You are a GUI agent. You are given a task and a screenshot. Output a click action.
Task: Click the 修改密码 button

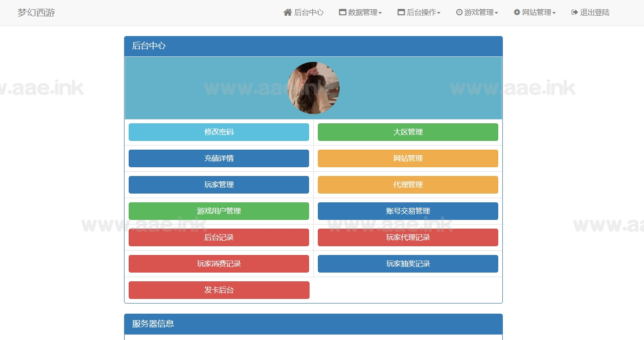219,132
